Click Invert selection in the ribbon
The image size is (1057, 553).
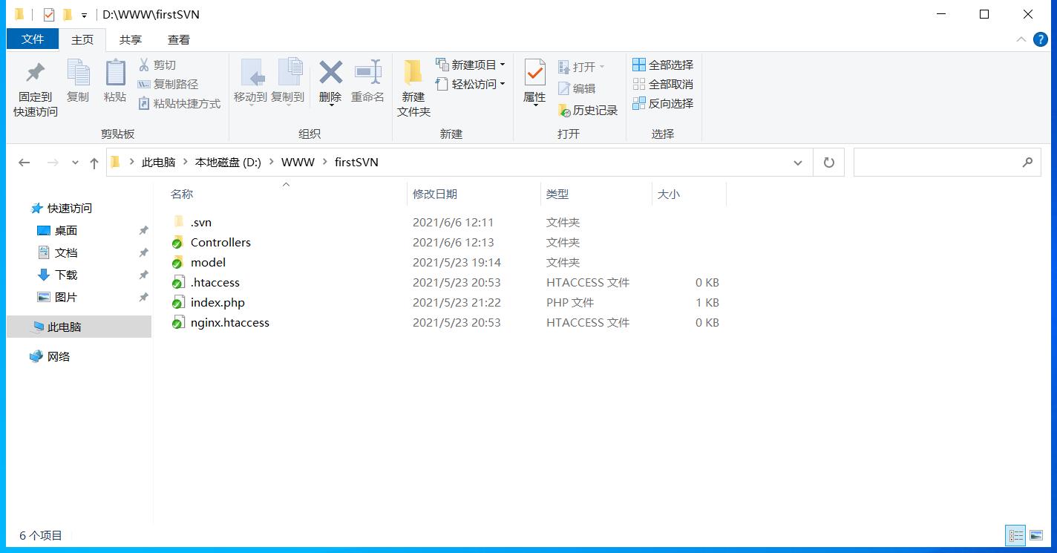663,104
